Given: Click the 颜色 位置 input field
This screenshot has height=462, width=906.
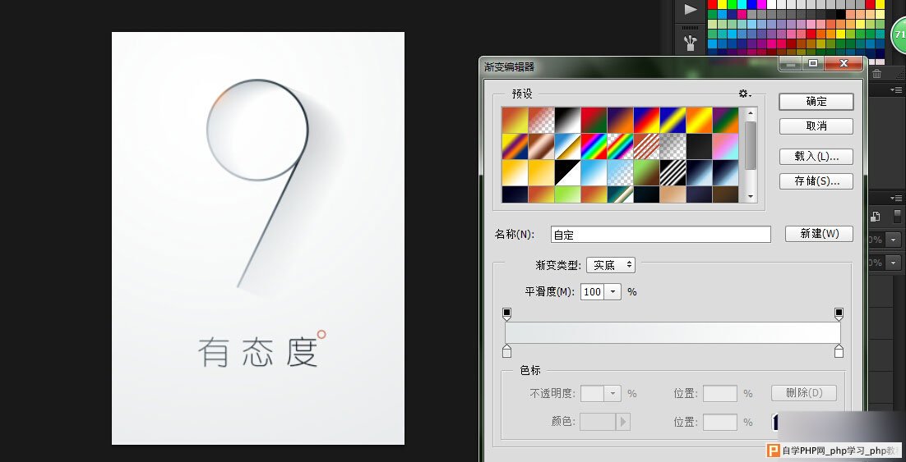Looking at the screenshot, I should point(720,422).
